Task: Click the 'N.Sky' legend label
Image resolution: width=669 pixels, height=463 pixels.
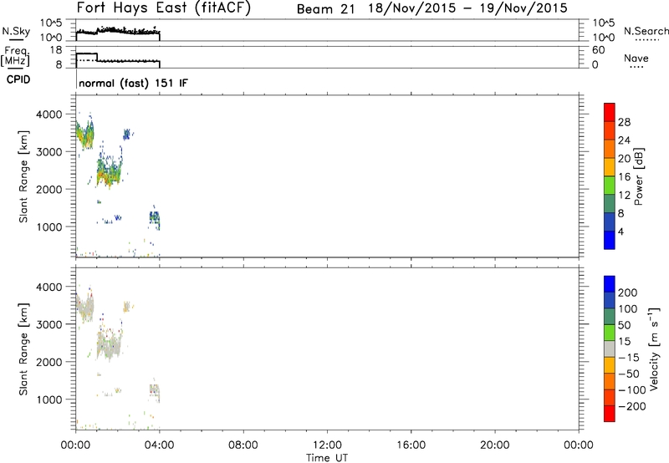Action: [x=16, y=31]
